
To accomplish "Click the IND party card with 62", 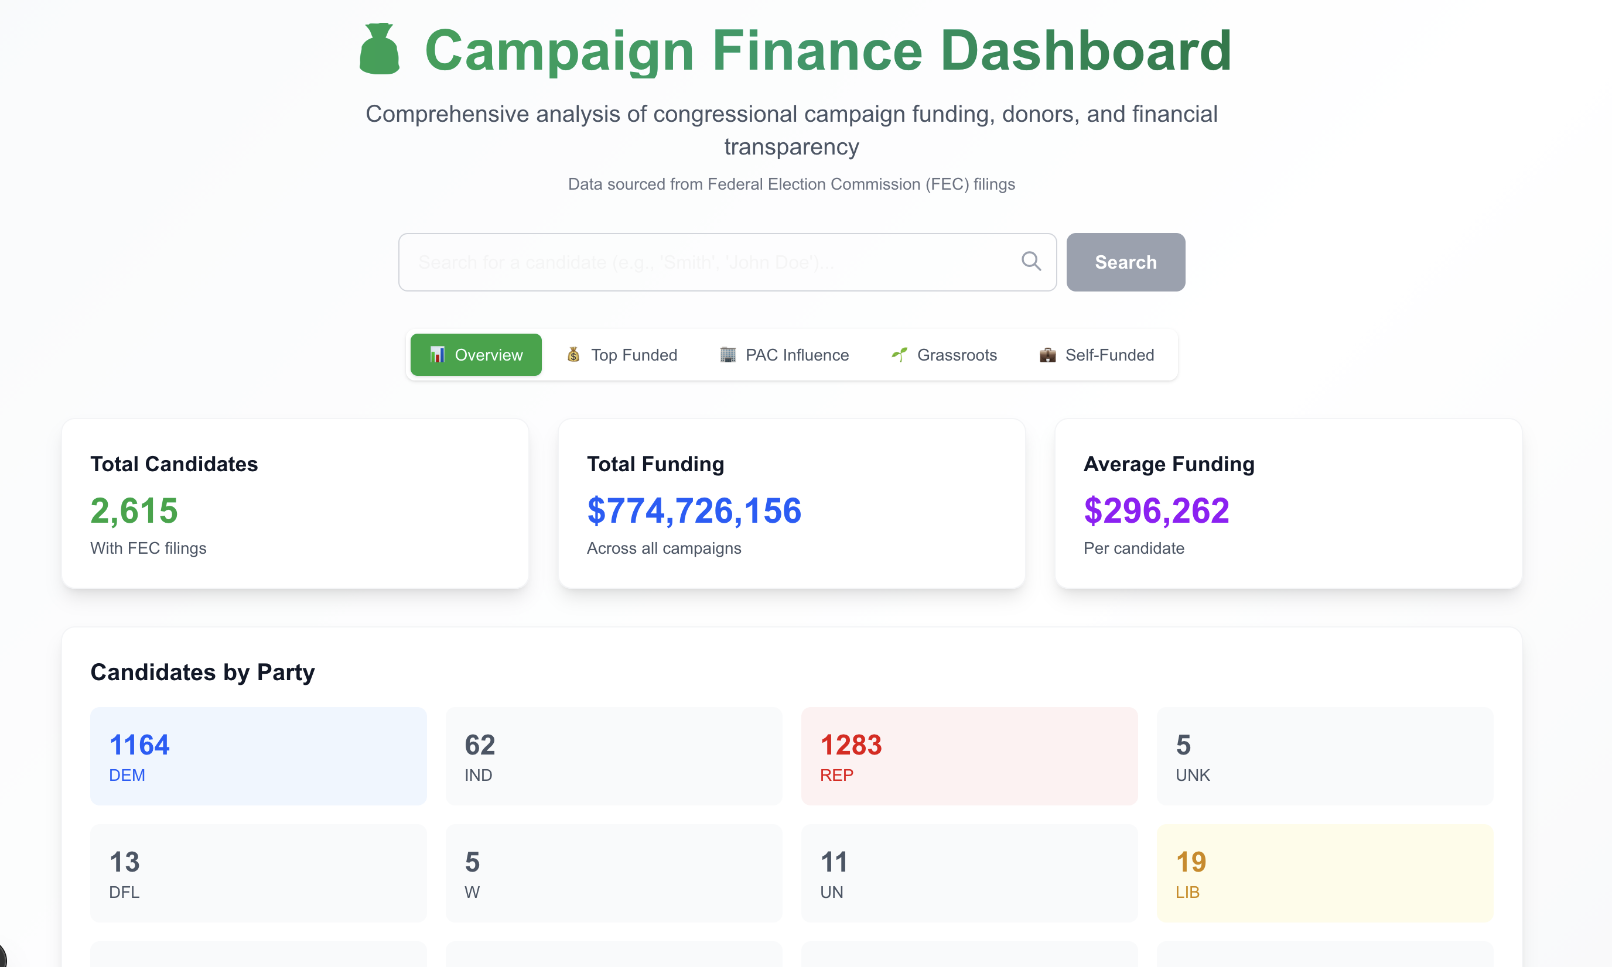I will pyautogui.click(x=614, y=756).
